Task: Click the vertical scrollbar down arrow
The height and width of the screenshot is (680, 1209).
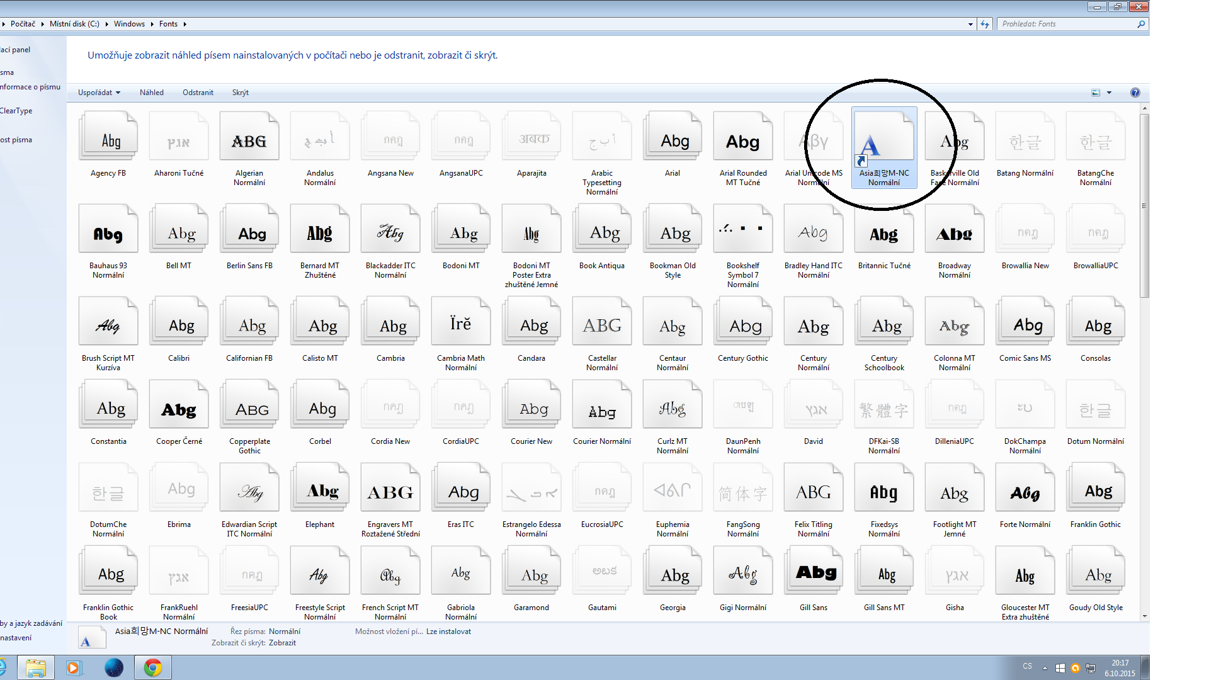Action: (x=1144, y=616)
